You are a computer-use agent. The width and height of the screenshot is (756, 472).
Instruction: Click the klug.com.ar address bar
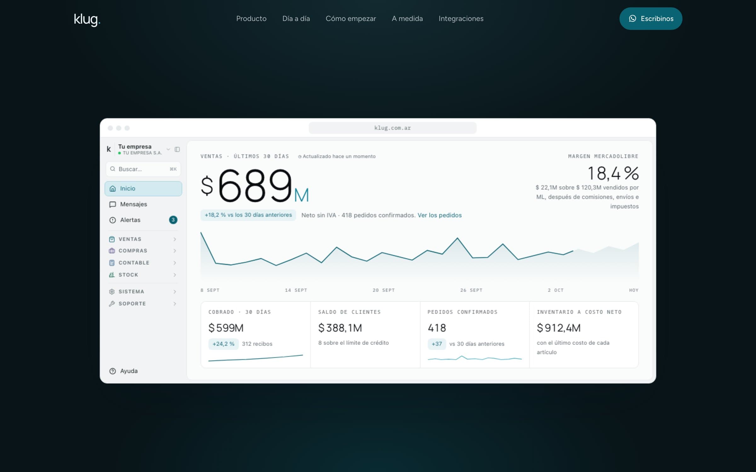392,128
